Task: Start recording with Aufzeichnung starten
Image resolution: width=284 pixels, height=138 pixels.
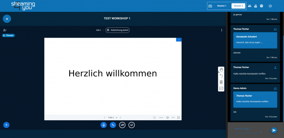Action: pos(118,30)
